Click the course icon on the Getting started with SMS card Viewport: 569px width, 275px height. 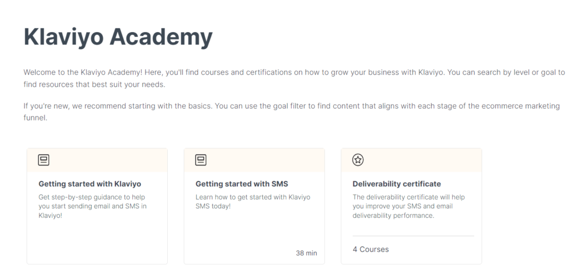point(201,160)
